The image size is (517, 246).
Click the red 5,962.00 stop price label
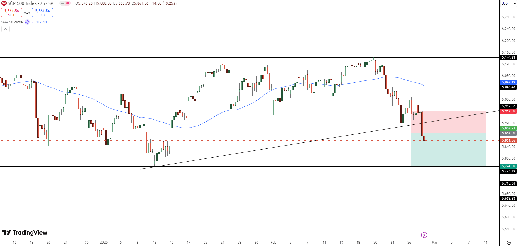(x=508, y=111)
